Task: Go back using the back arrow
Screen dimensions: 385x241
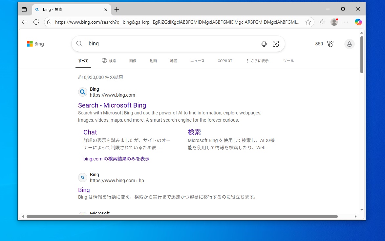Action: point(24,22)
